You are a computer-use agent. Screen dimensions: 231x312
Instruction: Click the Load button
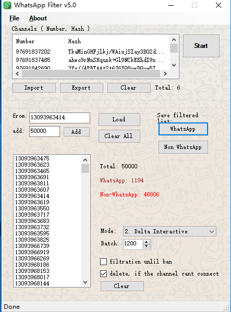pyautogui.click(x=119, y=119)
